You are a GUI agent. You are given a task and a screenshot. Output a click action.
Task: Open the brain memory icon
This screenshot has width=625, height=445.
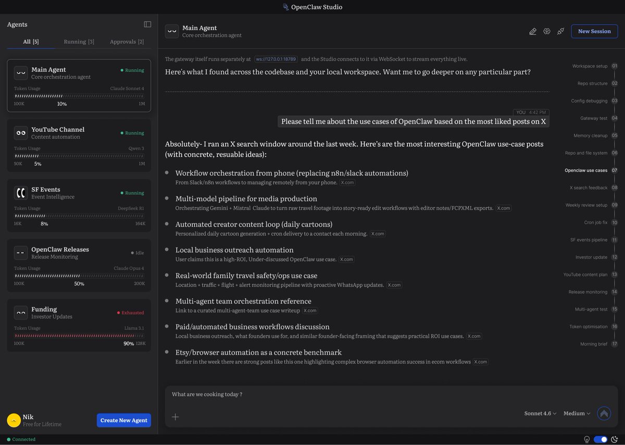pyautogui.click(x=547, y=31)
